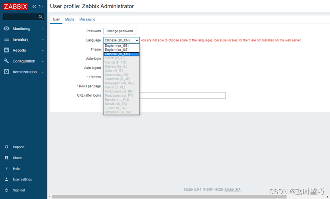Collapse the sidebar with double-chevron icon
The height and width of the screenshot is (199, 330).
[34, 6]
